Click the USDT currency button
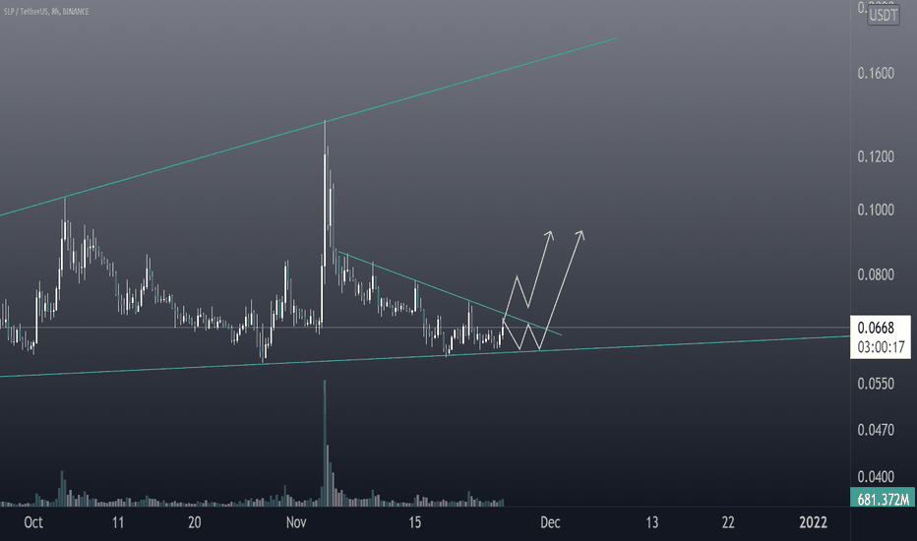Viewport: 917px width, 541px height. (x=883, y=15)
